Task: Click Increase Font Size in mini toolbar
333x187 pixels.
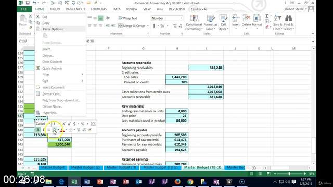Action: (x=64, y=124)
